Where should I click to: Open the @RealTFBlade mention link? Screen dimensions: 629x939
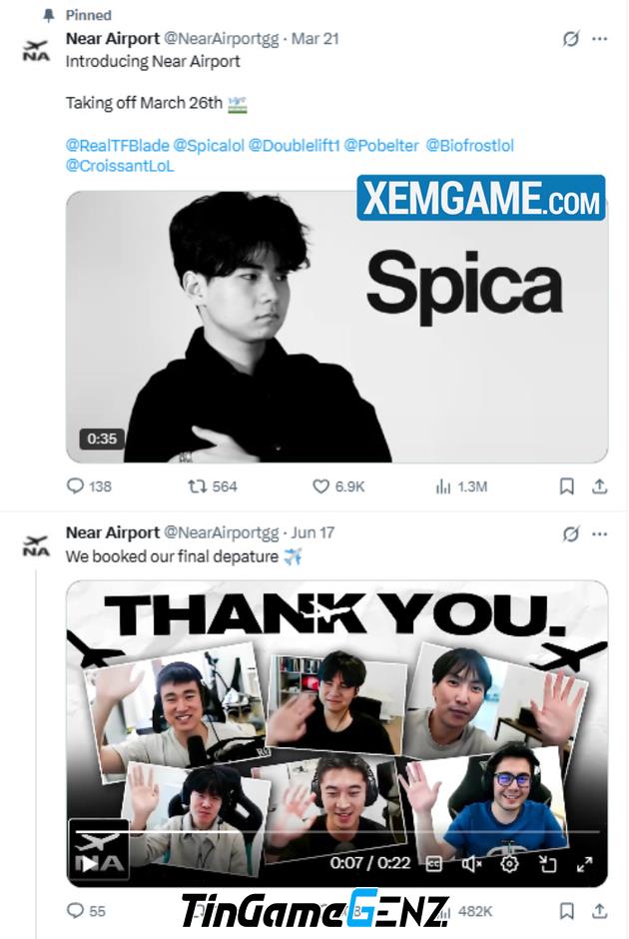pyautogui.click(x=117, y=146)
